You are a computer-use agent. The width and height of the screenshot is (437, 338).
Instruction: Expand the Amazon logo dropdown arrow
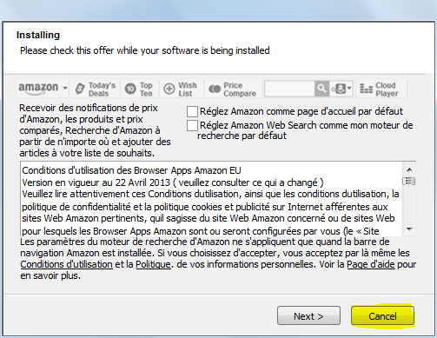tap(65, 89)
